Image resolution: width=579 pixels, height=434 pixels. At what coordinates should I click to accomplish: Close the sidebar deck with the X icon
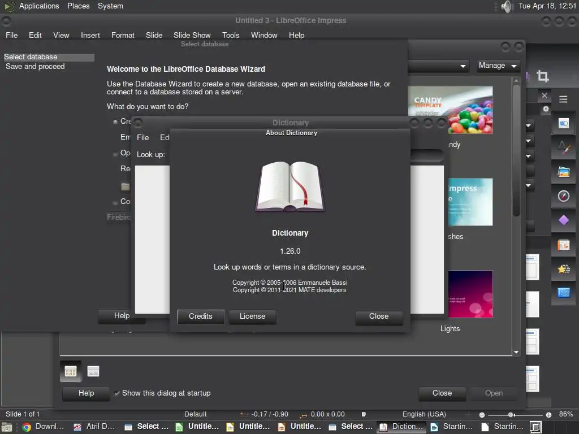(545, 96)
